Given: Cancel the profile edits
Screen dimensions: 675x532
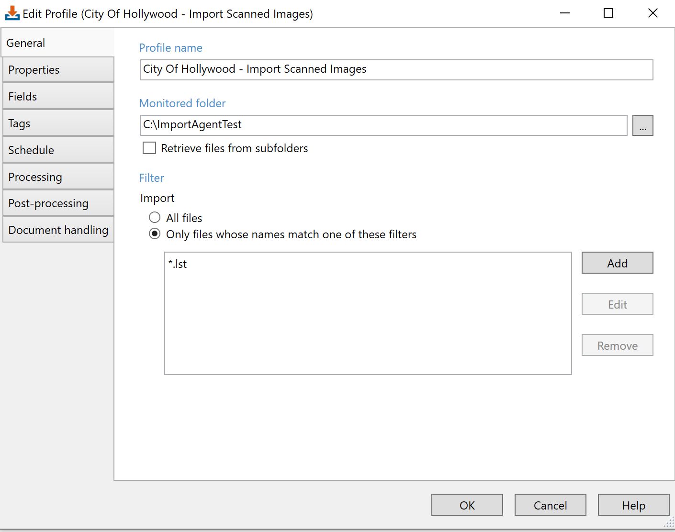Looking at the screenshot, I should (x=550, y=505).
